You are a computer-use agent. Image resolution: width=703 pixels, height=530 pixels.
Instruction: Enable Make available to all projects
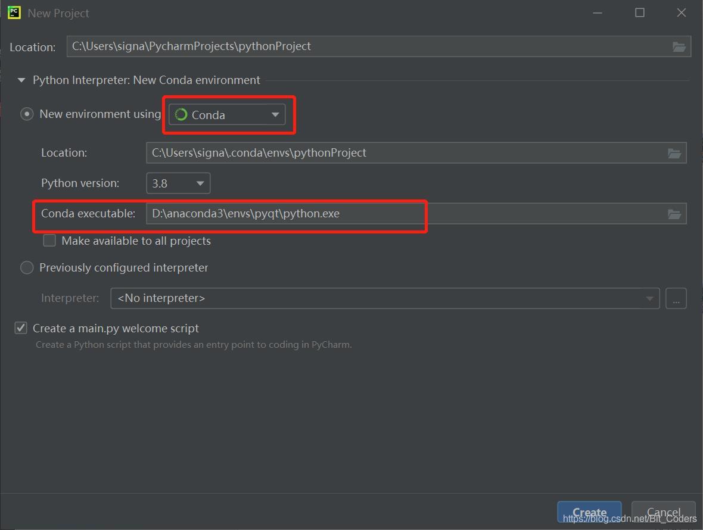tap(49, 241)
